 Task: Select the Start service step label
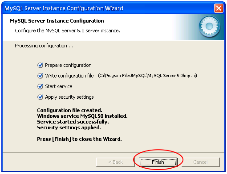point(59,86)
